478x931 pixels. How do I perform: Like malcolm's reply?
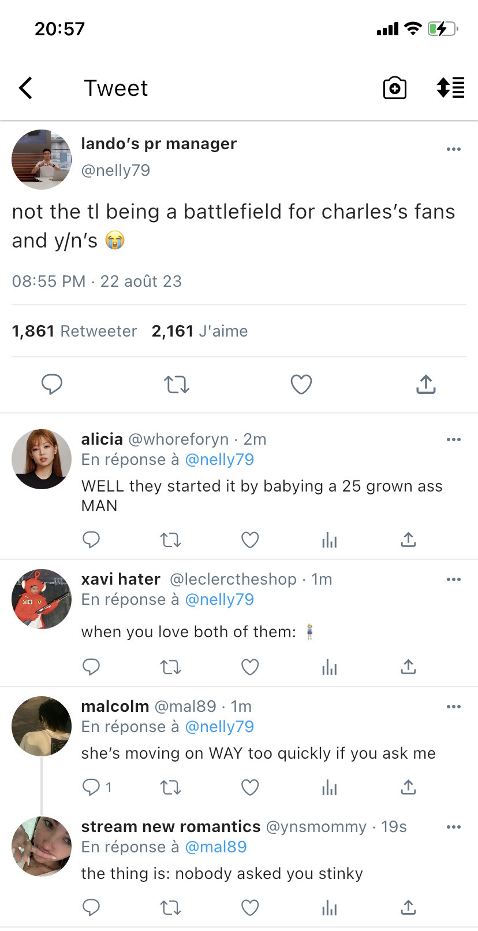coord(249,787)
